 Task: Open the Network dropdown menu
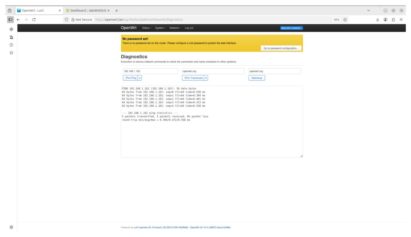175,28
